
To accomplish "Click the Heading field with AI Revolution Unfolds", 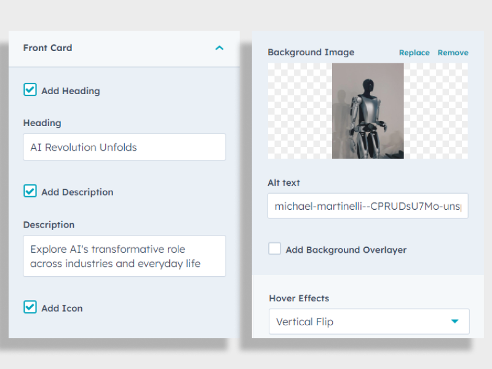I will pos(124,148).
